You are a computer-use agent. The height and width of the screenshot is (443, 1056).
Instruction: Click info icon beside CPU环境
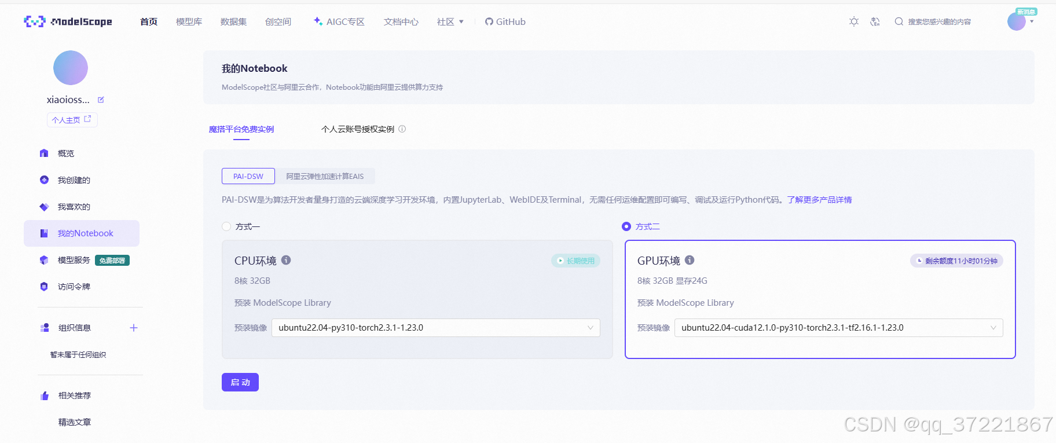click(x=286, y=260)
